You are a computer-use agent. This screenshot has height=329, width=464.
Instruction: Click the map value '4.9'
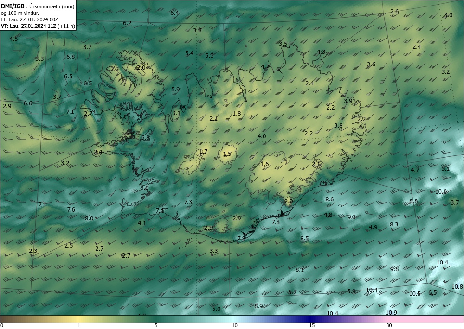coord(373,227)
